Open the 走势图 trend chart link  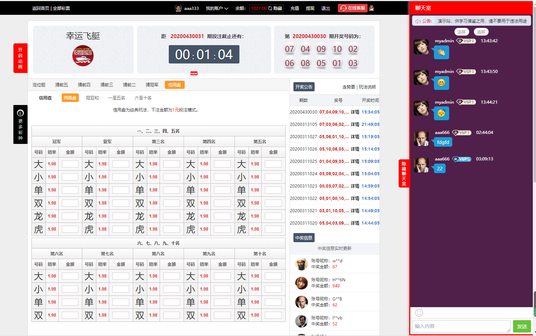349,87
